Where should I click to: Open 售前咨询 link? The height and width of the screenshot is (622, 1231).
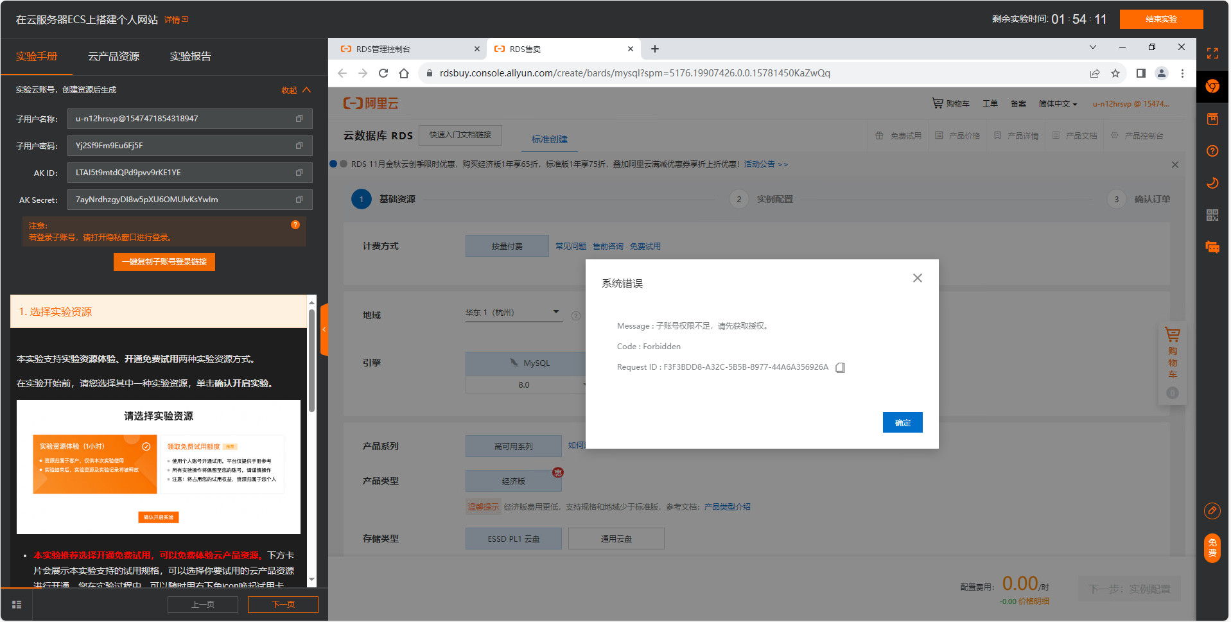(608, 246)
